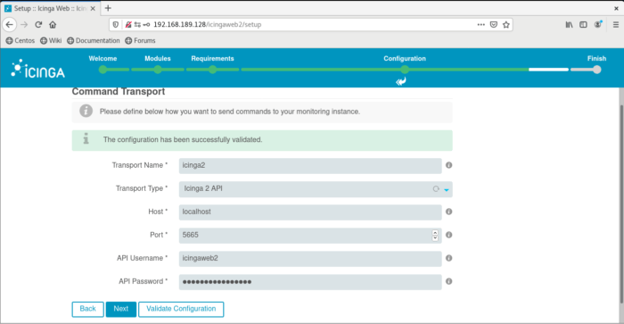The width and height of the screenshot is (624, 324).
Task: Click the Back button
Action: [87, 309]
